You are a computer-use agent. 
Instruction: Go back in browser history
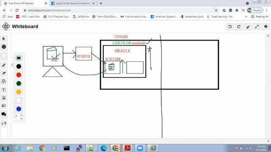pyautogui.click(x=5, y=10)
